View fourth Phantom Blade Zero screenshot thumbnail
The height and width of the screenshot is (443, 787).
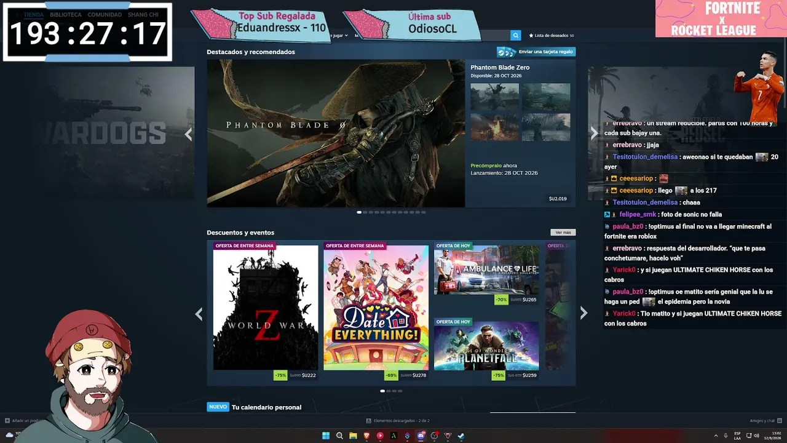click(546, 127)
